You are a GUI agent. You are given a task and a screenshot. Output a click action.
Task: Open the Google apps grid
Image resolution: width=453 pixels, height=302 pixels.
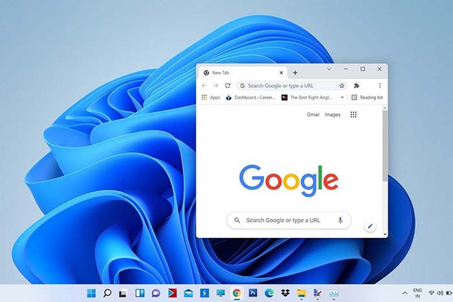353,114
